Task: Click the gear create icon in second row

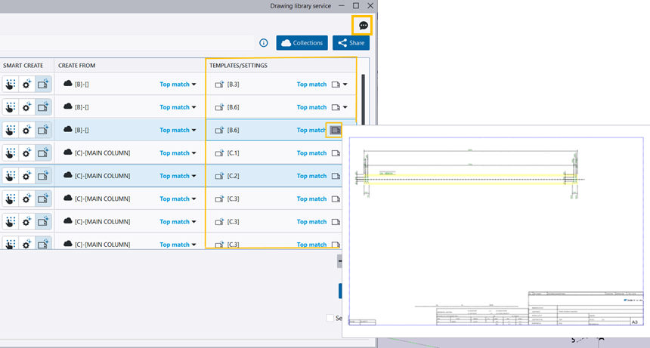Action: point(27,107)
